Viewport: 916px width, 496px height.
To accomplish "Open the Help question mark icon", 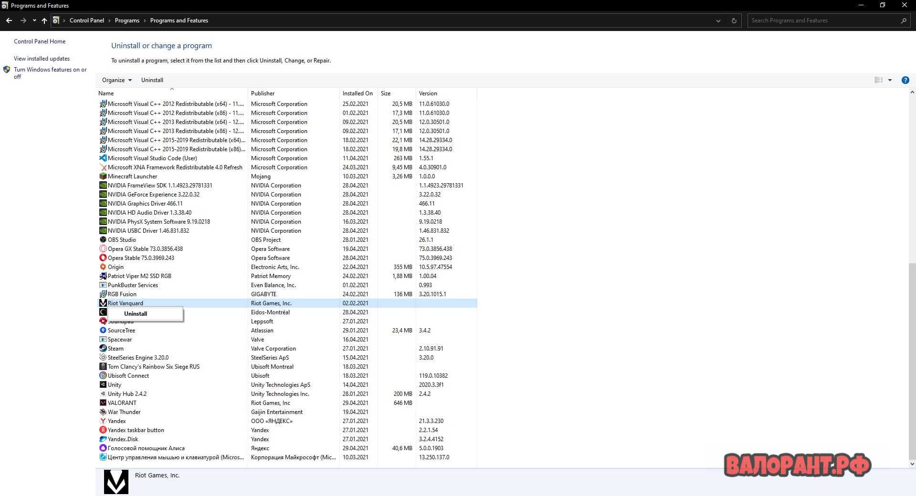I will [905, 80].
